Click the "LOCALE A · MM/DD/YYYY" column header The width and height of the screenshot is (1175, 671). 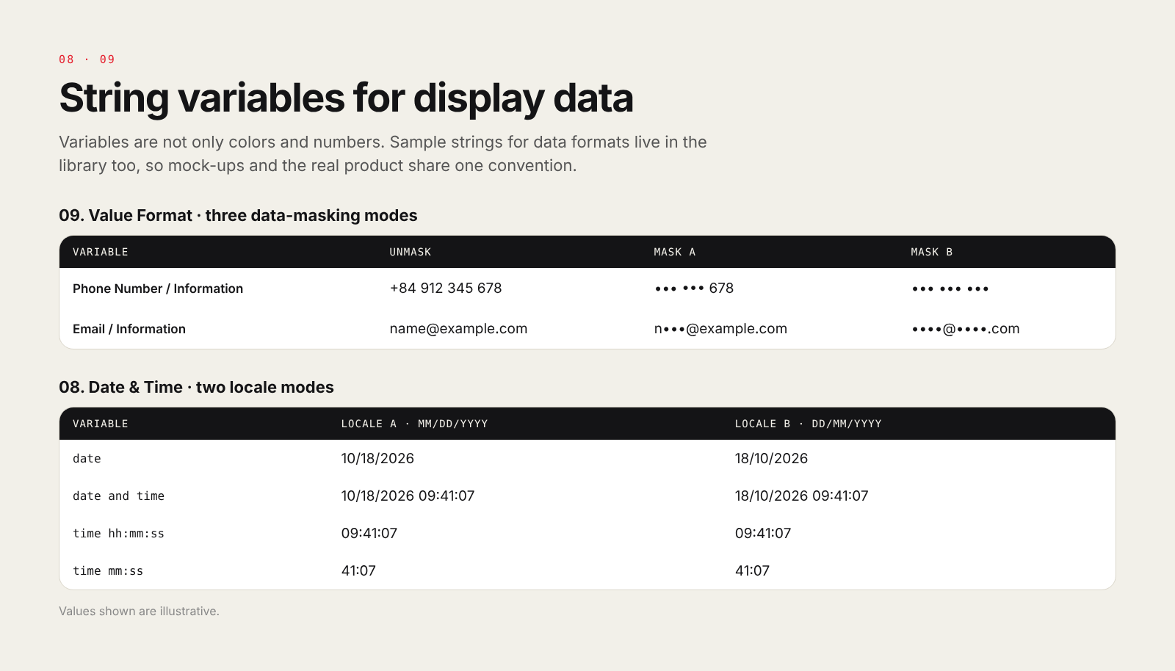pos(415,424)
